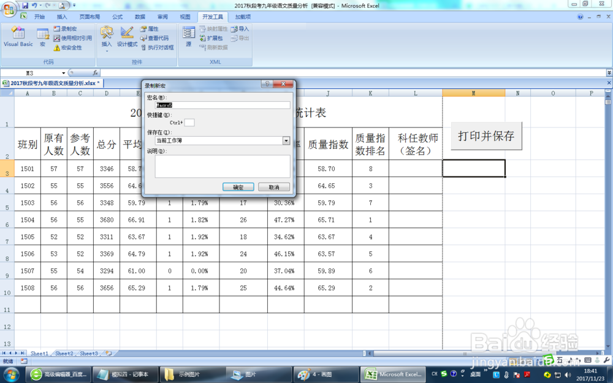
Task: Switch to the 插入 ribbon tab
Action: pyautogui.click(x=62, y=17)
